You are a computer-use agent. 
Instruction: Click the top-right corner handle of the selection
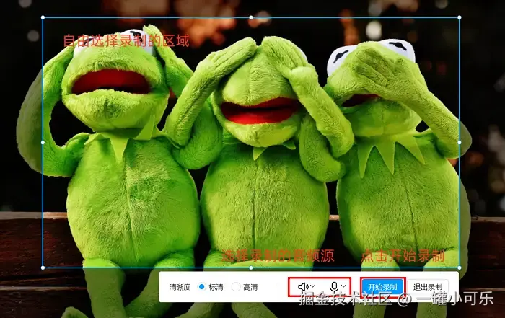click(460, 17)
